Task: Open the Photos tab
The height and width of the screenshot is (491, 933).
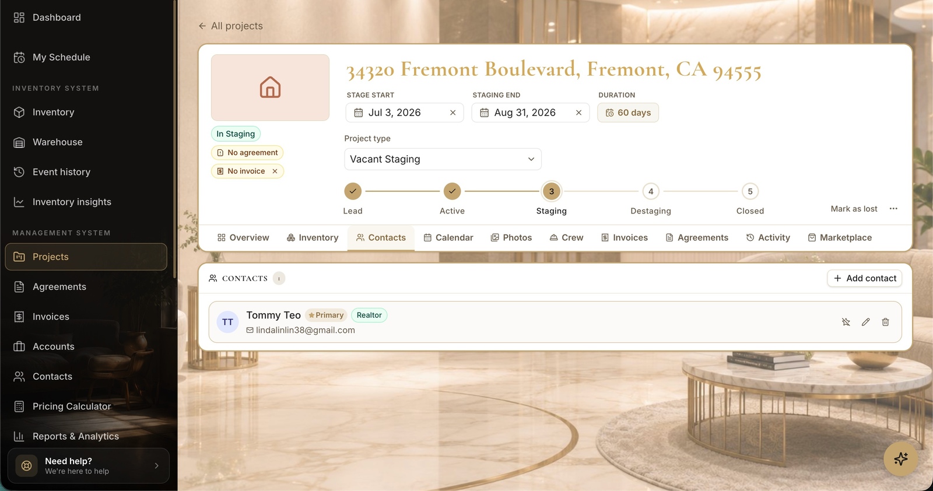Action: click(x=511, y=237)
